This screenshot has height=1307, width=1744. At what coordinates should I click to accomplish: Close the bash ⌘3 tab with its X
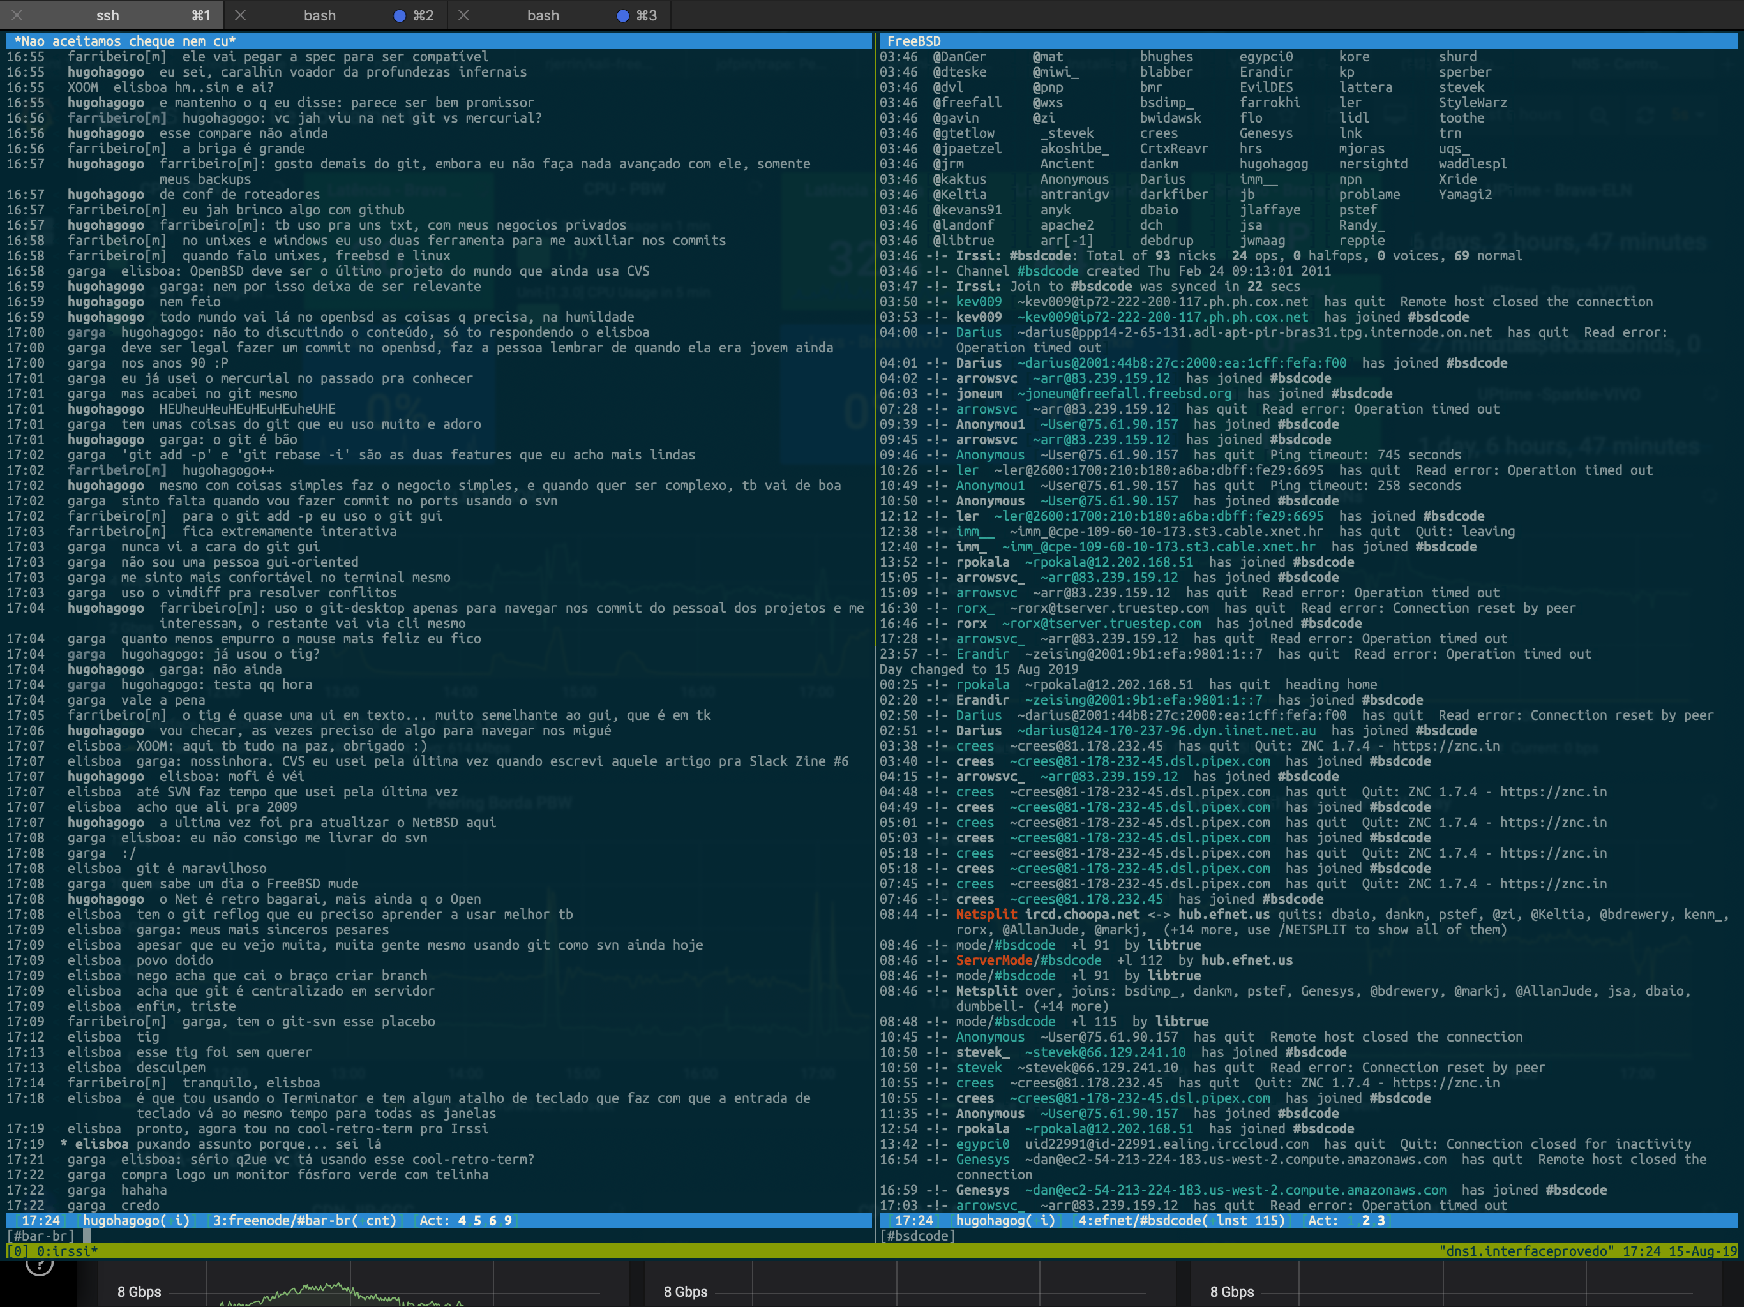[463, 15]
